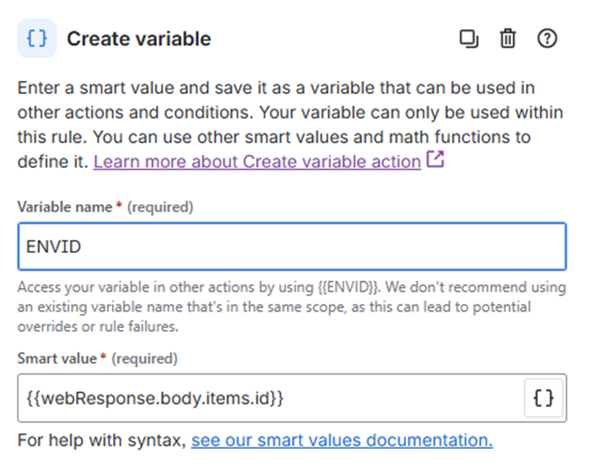593x467 pixels.
Task: Click the duplicate action icon
Action: point(469,39)
